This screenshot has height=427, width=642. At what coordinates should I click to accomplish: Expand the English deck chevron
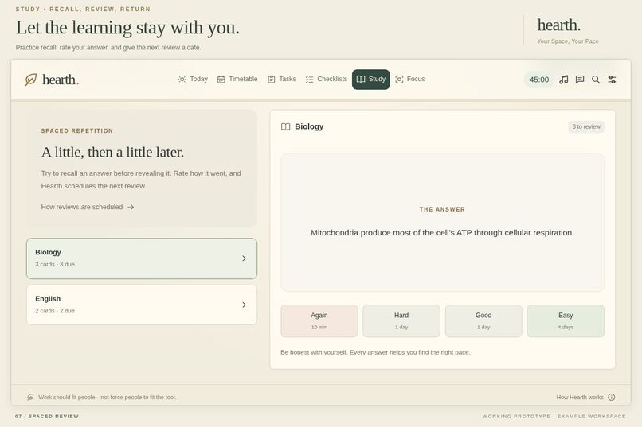tap(244, 305)
